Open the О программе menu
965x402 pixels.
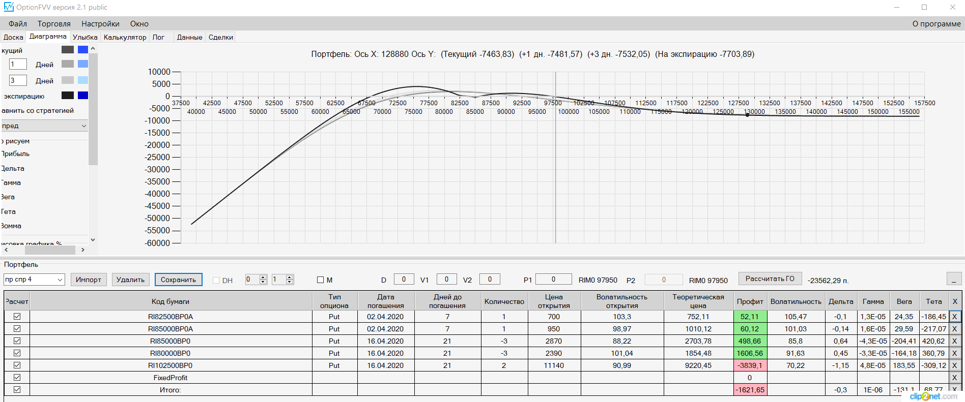coord(936,24)
